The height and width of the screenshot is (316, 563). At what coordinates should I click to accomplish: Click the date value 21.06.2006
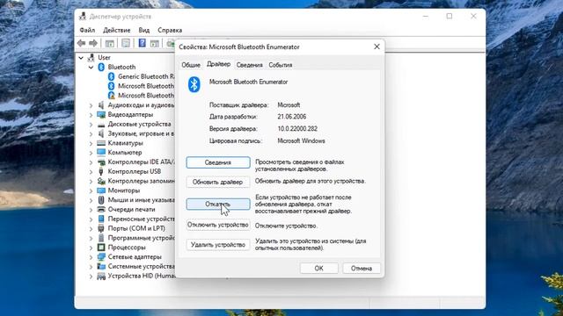[291, 117]
